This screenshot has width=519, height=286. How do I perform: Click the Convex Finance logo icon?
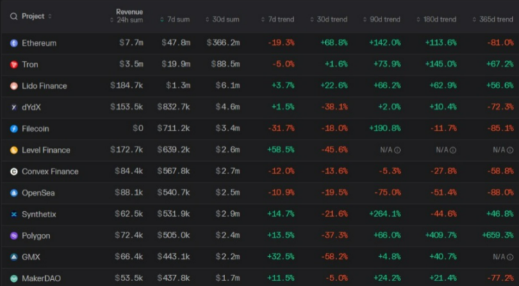(14, 171)
